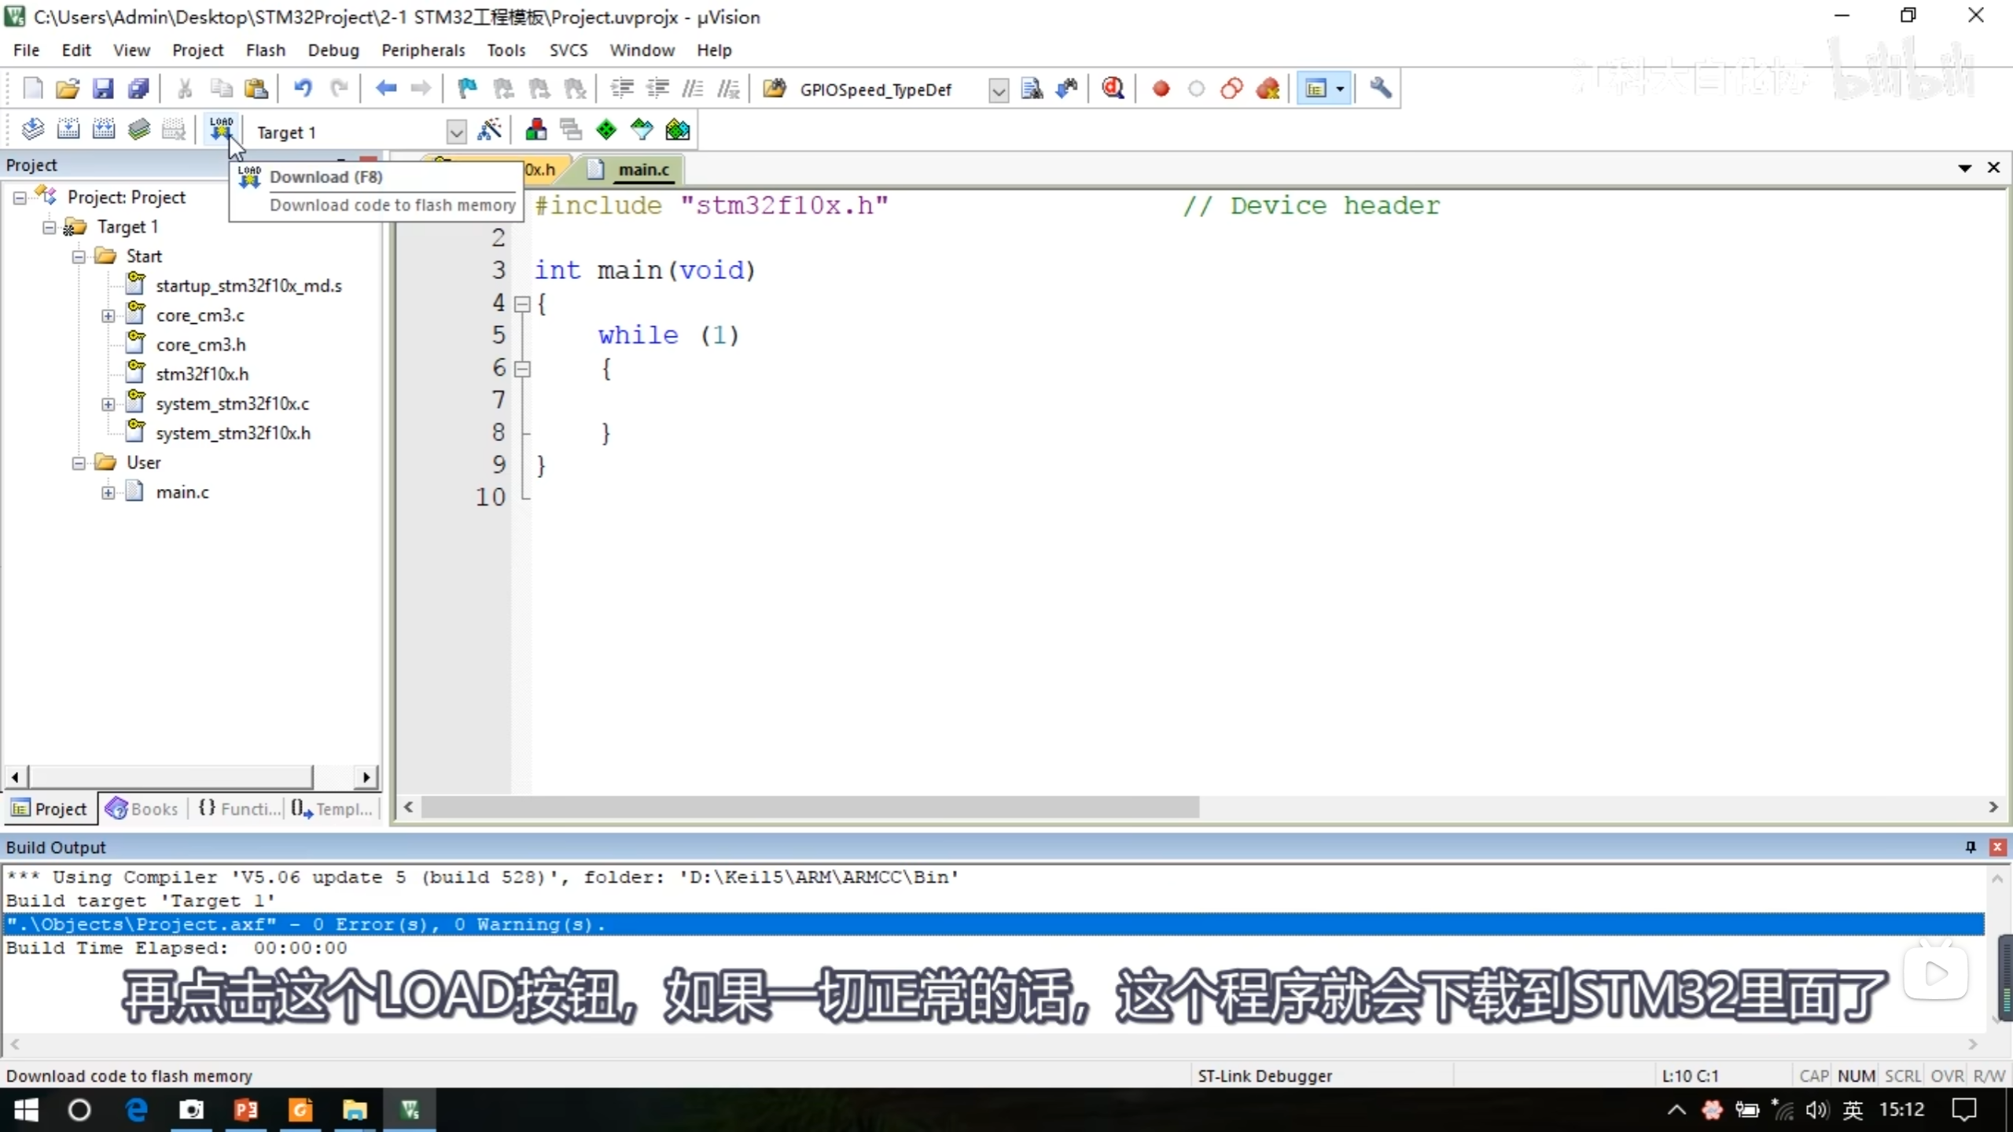The image size is (2013, 1132).
Task: Click the editor horizontal scrollbar thumb
Action: [x=810, y=807]
